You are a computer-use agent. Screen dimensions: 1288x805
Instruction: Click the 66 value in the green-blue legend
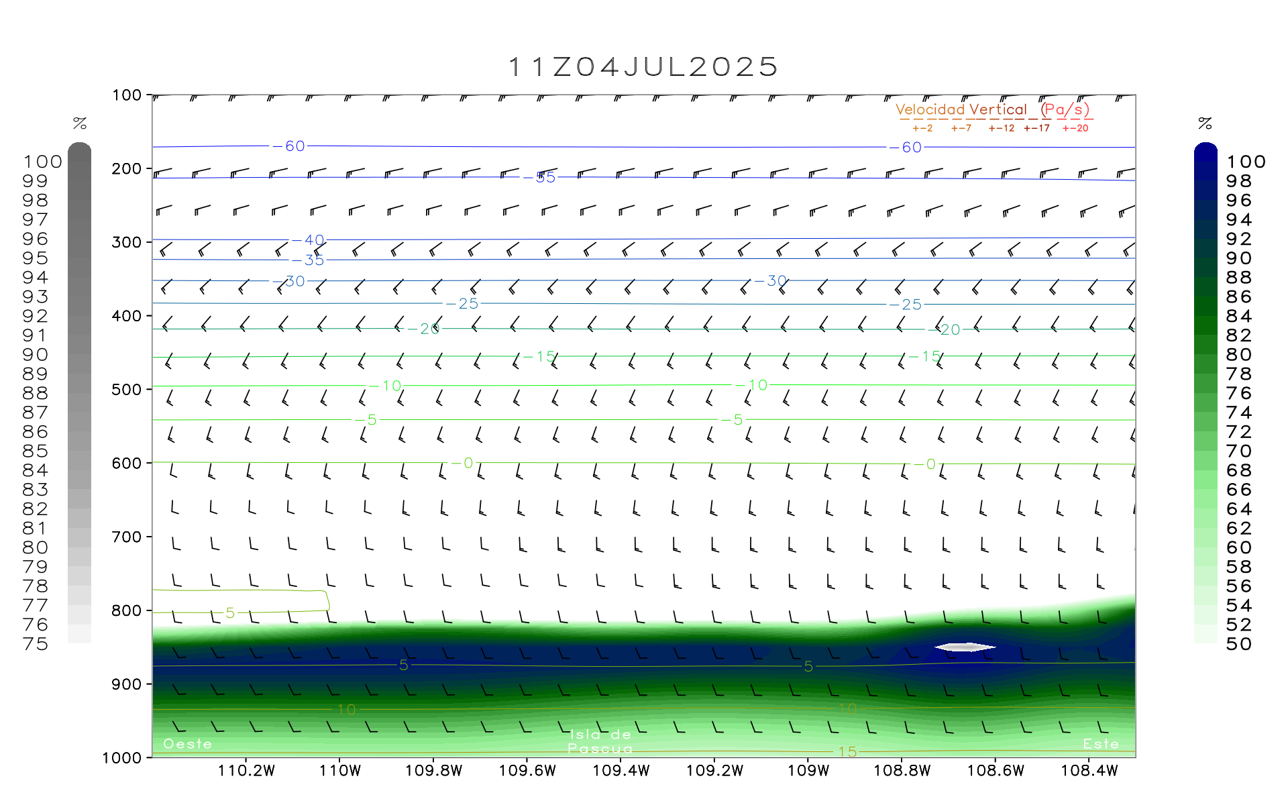(x=1239, y=490)
